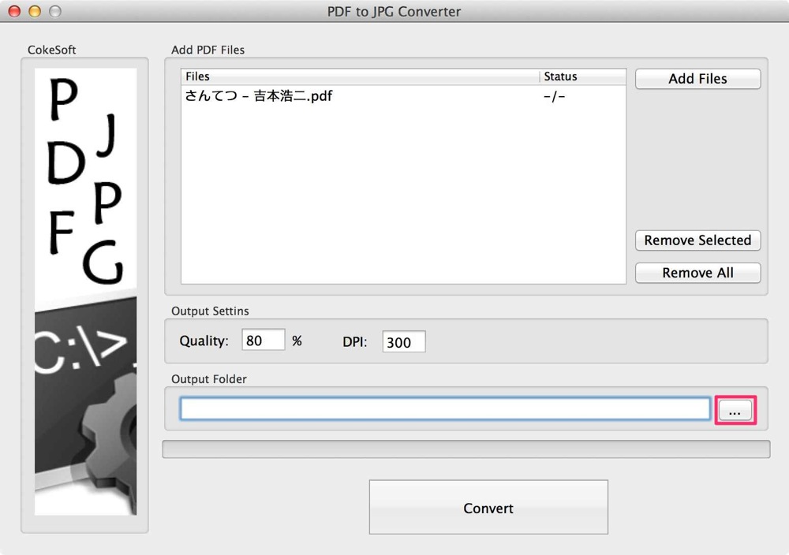Open output folder browse ellipsis button

coord(735,410)
